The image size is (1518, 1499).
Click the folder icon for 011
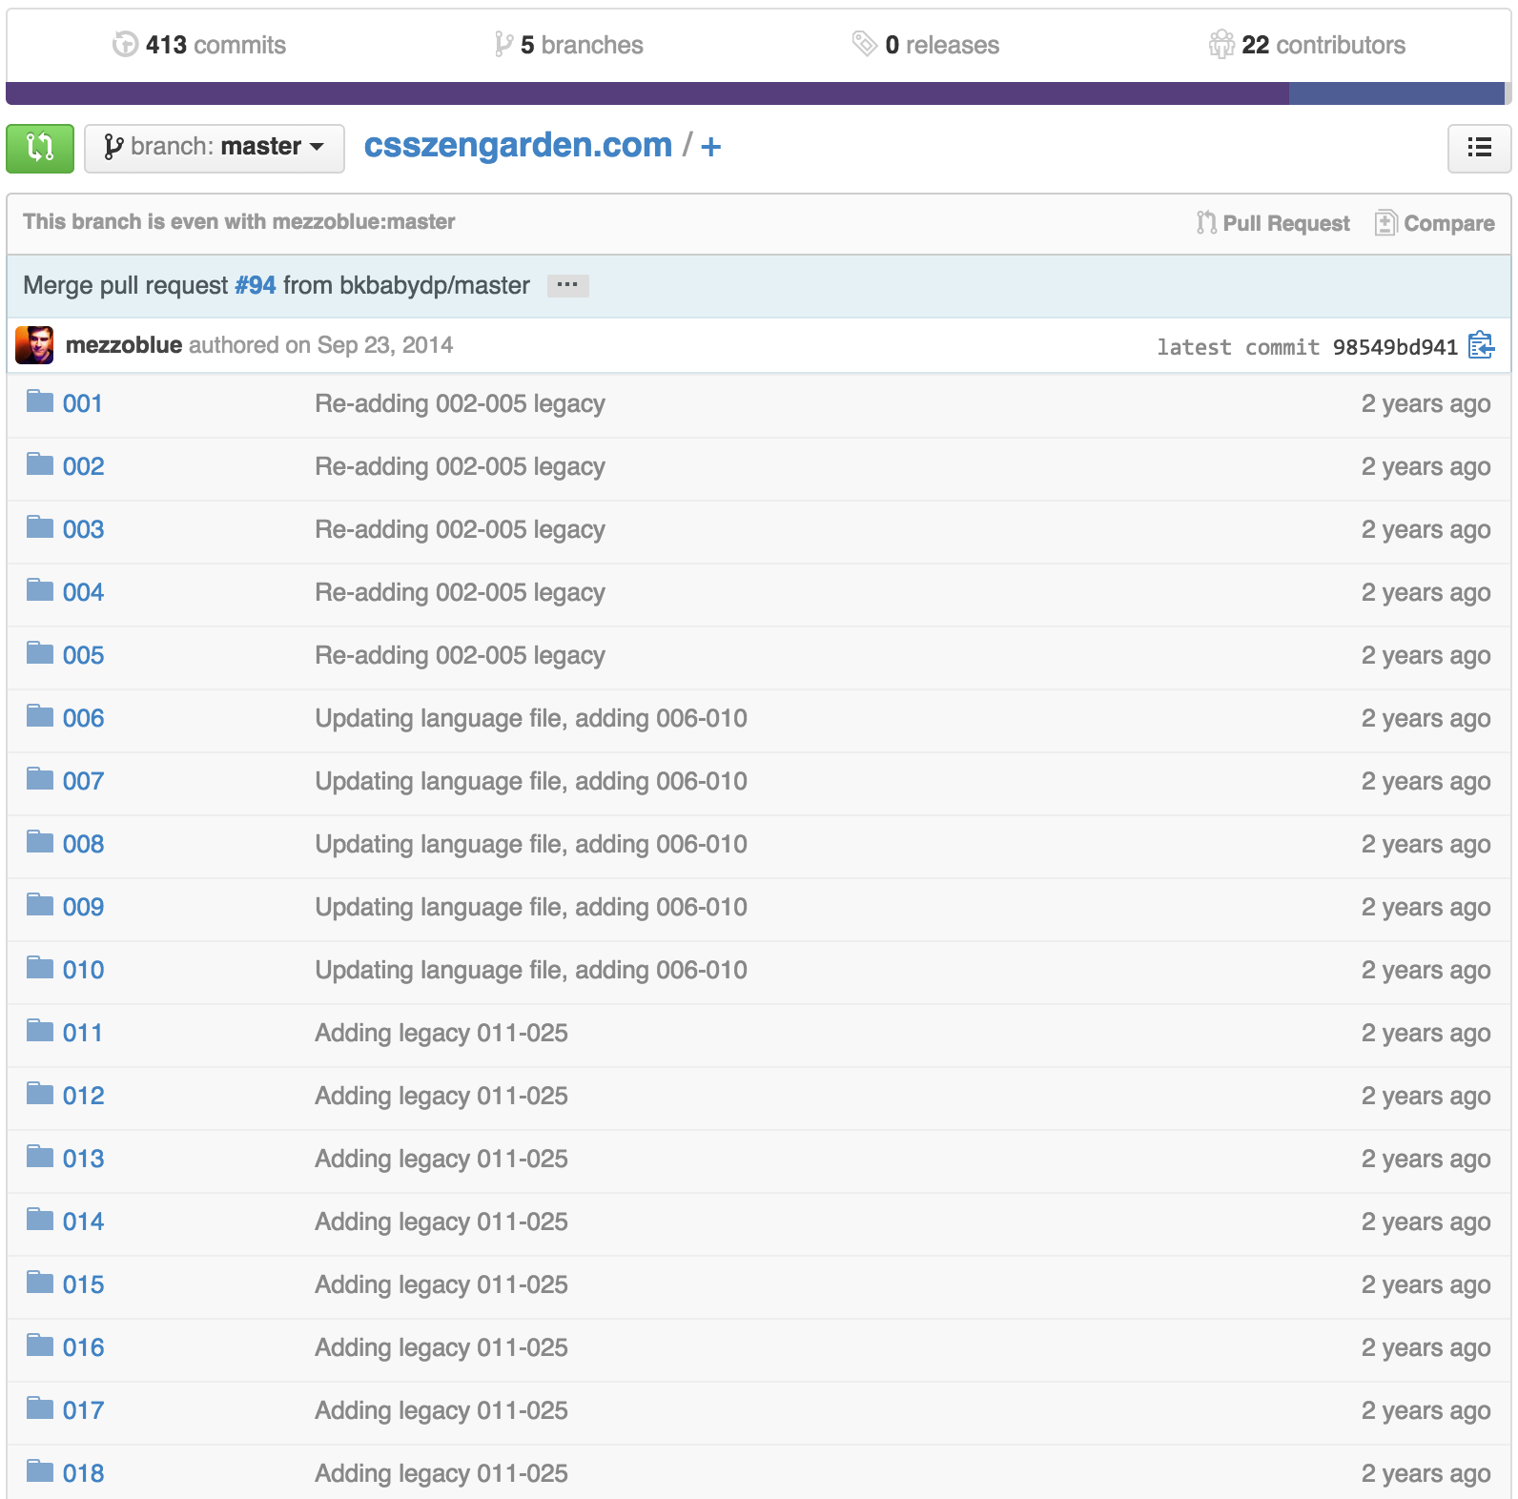click(x=40, y=1031)
